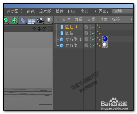Click the cube icon of 立方体

pos(62,46)
